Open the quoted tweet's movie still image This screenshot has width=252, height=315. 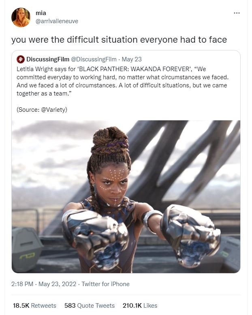point(126,196)
